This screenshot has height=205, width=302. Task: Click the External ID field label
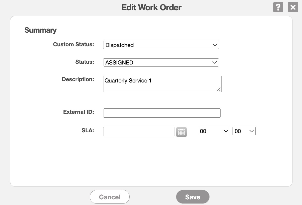tap(78, 112)
